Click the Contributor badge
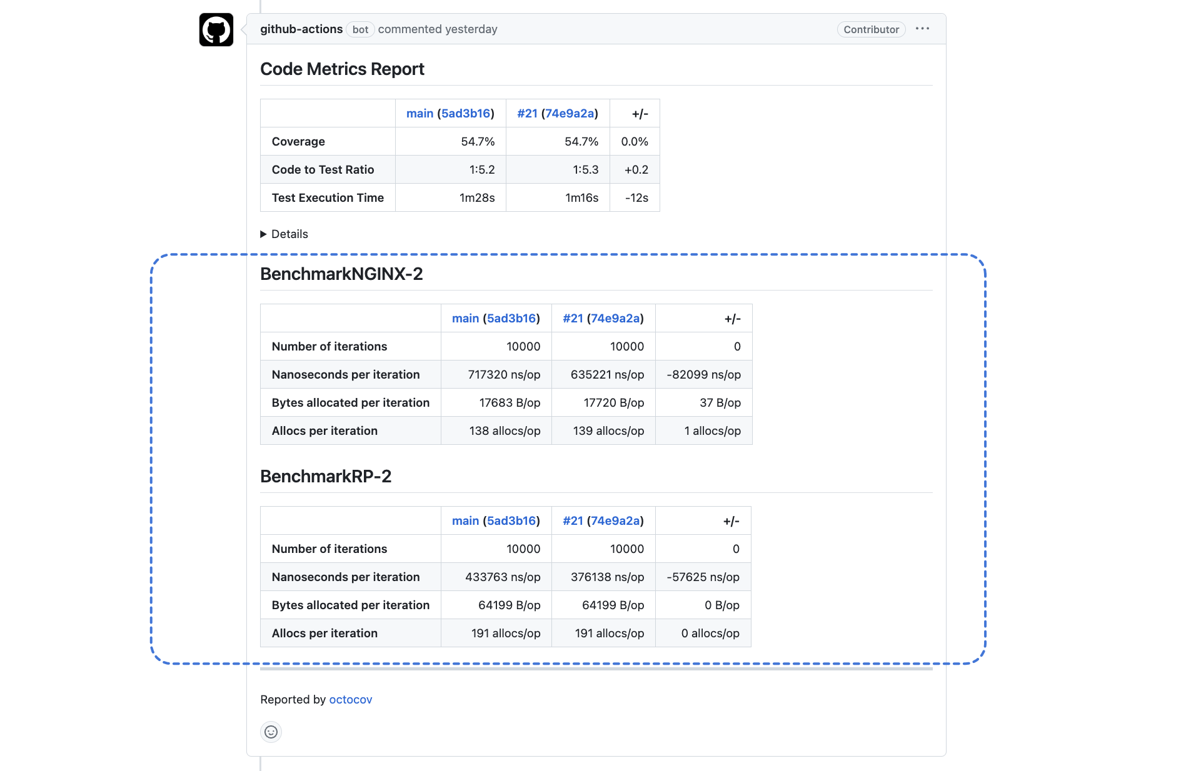This screenshot has height=771, width=1196. (x=871, y=29)
